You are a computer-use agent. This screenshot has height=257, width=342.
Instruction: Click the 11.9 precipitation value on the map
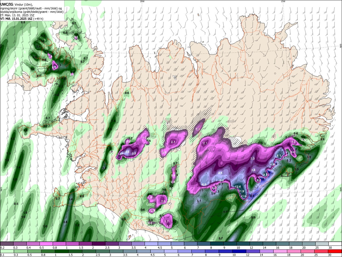point(241,191)
